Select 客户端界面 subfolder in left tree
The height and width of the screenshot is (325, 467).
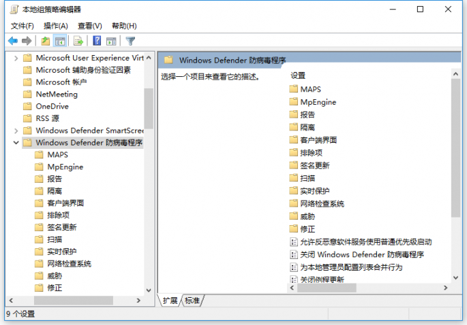coord(65,203)
